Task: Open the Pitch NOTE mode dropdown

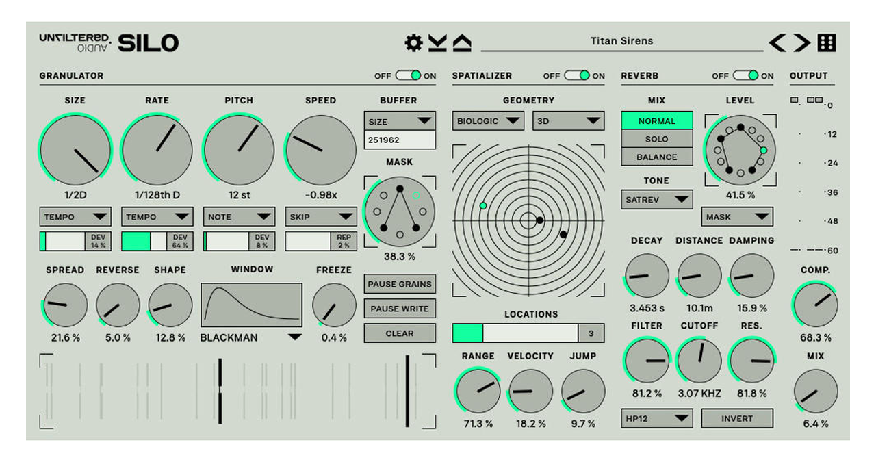Action: 239,217
